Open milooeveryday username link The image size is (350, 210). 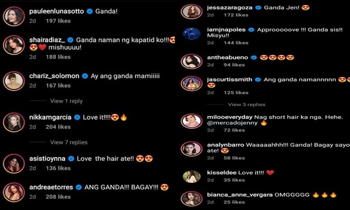pos(230,117)
